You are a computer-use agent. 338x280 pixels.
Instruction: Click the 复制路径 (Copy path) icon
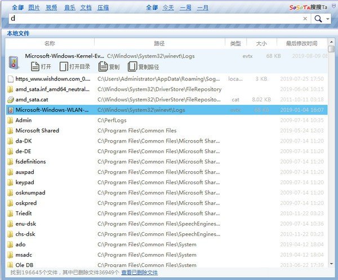click(x=132, y=66)
